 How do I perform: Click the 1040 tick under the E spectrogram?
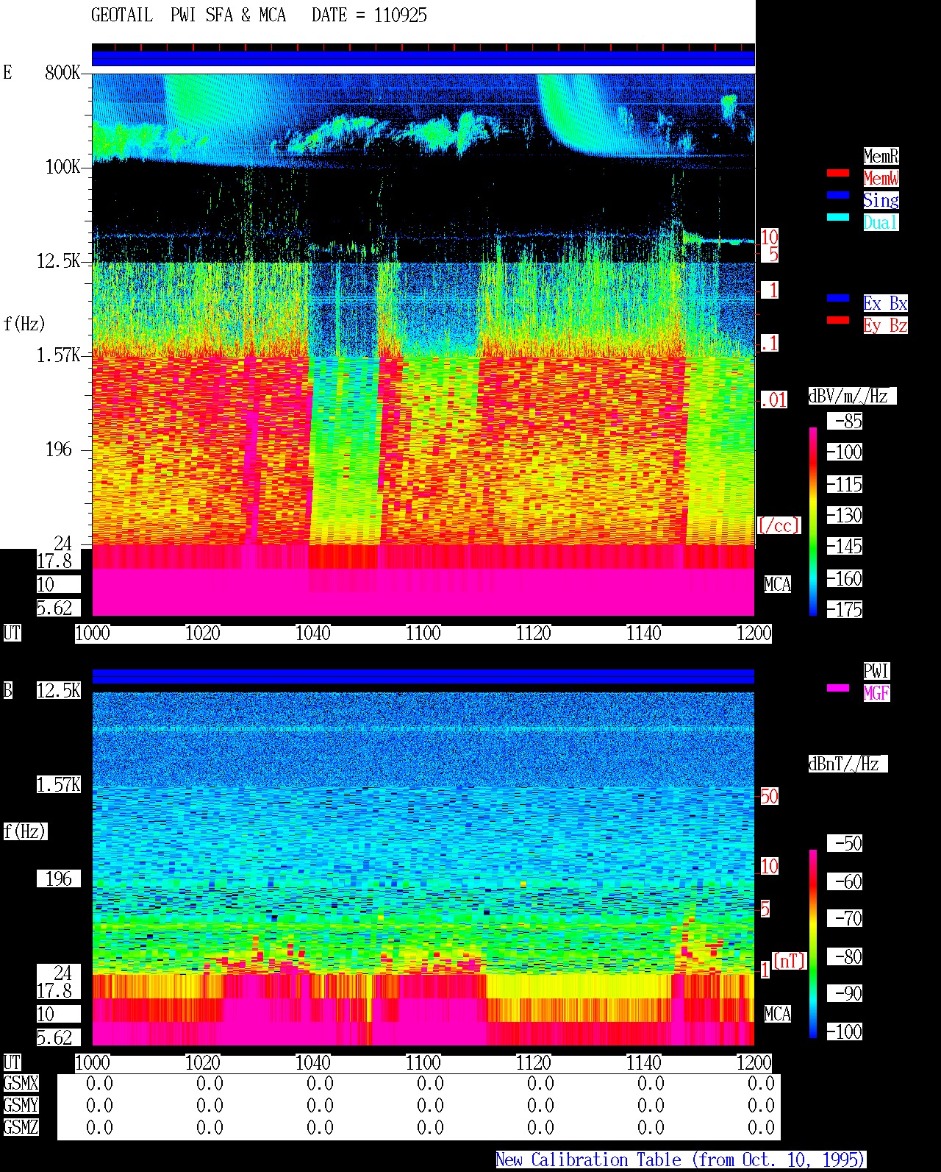point(312,633)
